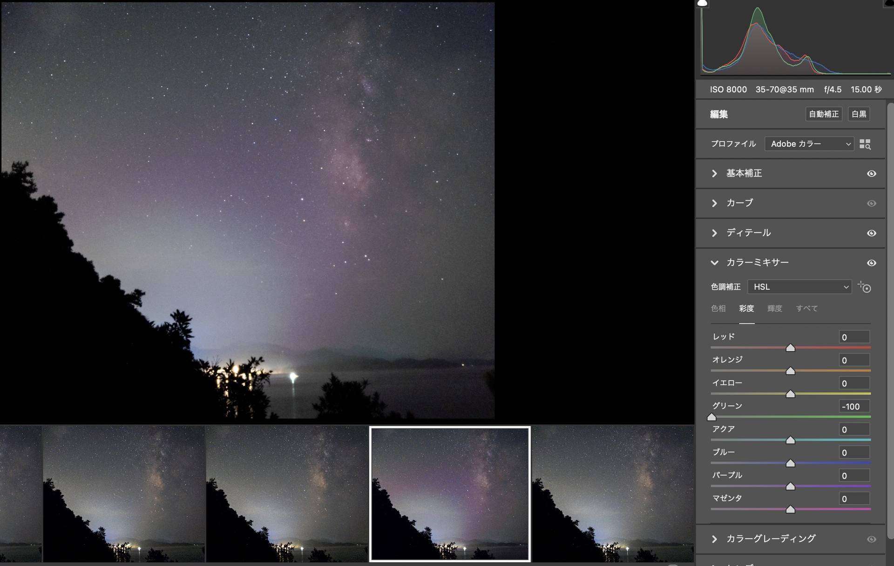Click the オレンジ saturation slider handle
Viewport: 894px width, 566px height.
790,371
